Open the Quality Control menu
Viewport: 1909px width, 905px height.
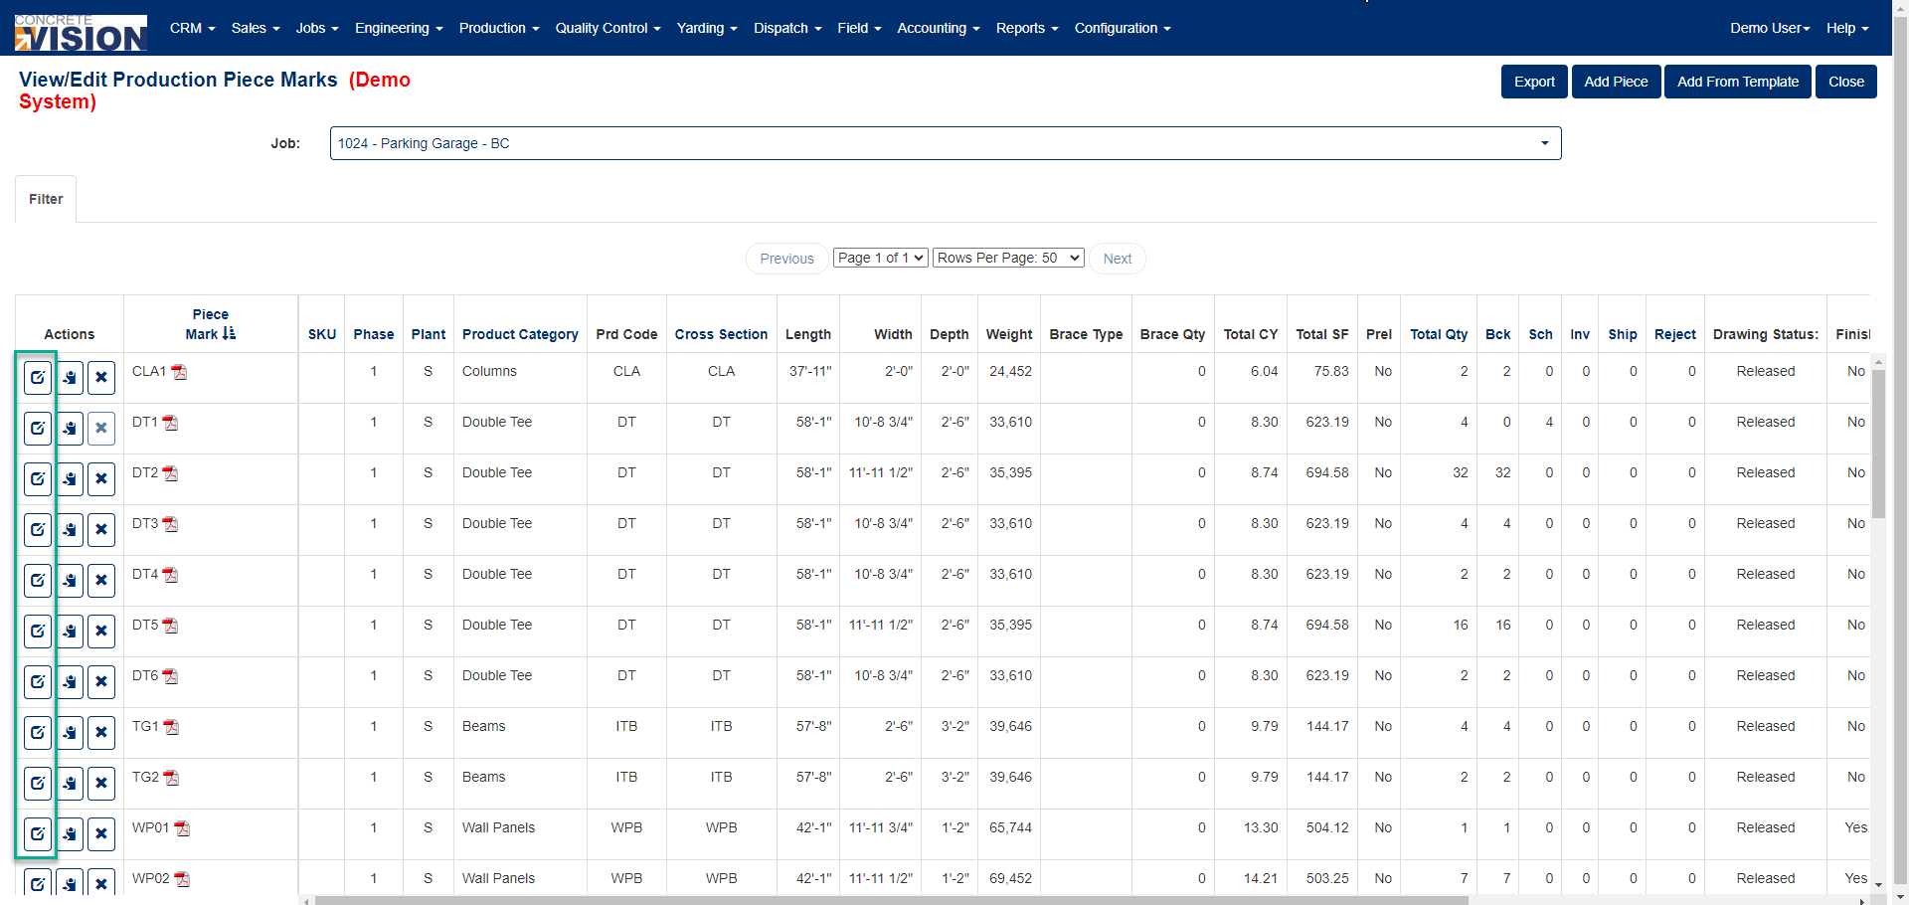coord(607,28)
